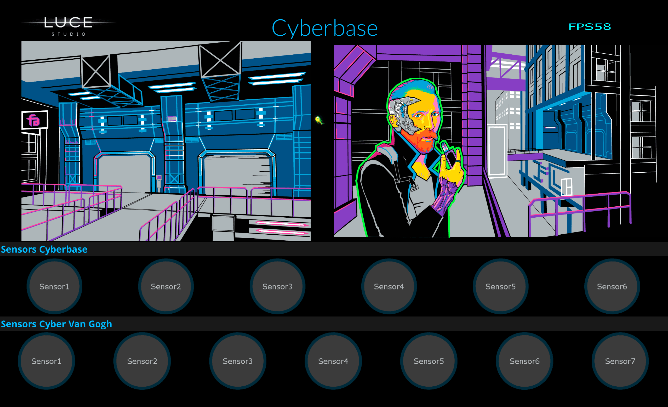Activate Sensor6 under Sensors Cyber Van Gogh

pos(524,361)
